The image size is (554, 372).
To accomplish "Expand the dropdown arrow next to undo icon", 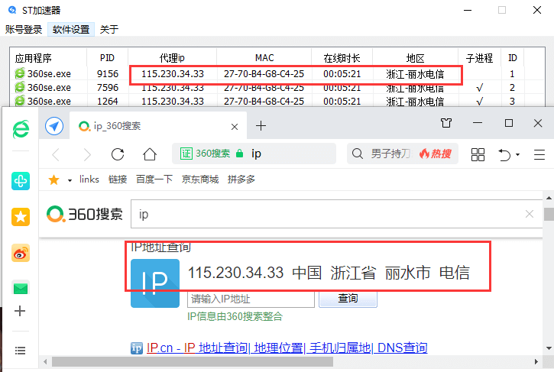I will [517, 155].
